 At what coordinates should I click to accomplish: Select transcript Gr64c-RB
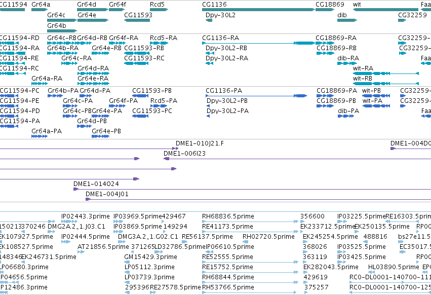tap(62, 43)
